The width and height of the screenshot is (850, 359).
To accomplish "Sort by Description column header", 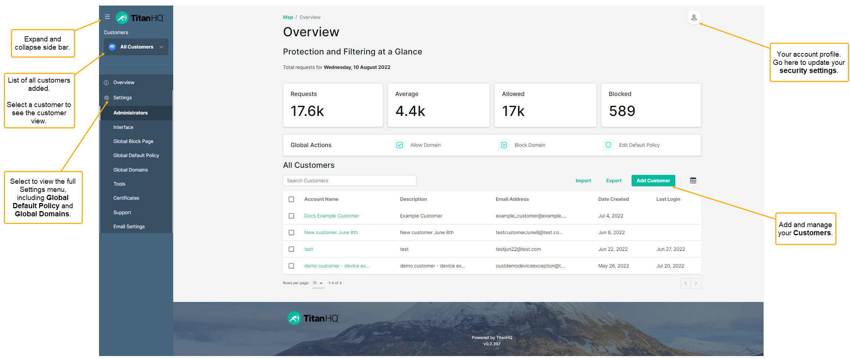I will coord(413,199).
